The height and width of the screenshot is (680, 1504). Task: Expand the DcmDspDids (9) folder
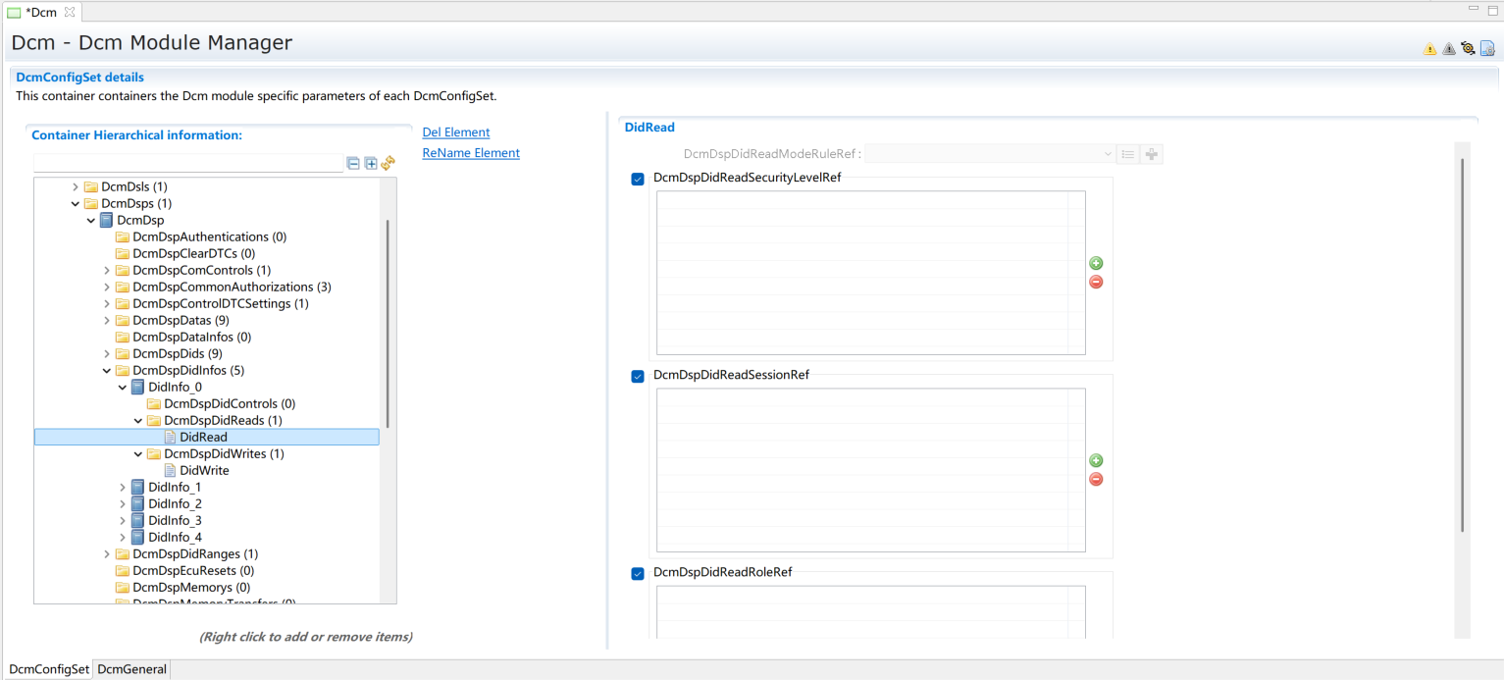[x=107, y=353]
